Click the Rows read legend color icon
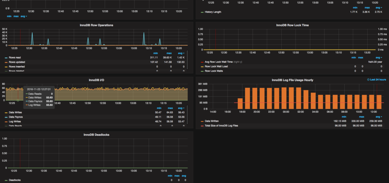 coord(6,57)
